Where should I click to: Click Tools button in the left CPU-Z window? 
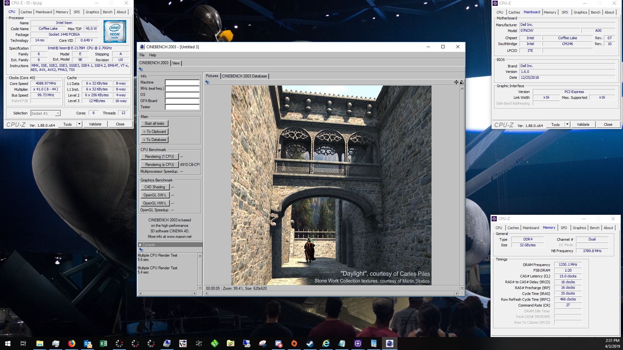coord(67,124)
